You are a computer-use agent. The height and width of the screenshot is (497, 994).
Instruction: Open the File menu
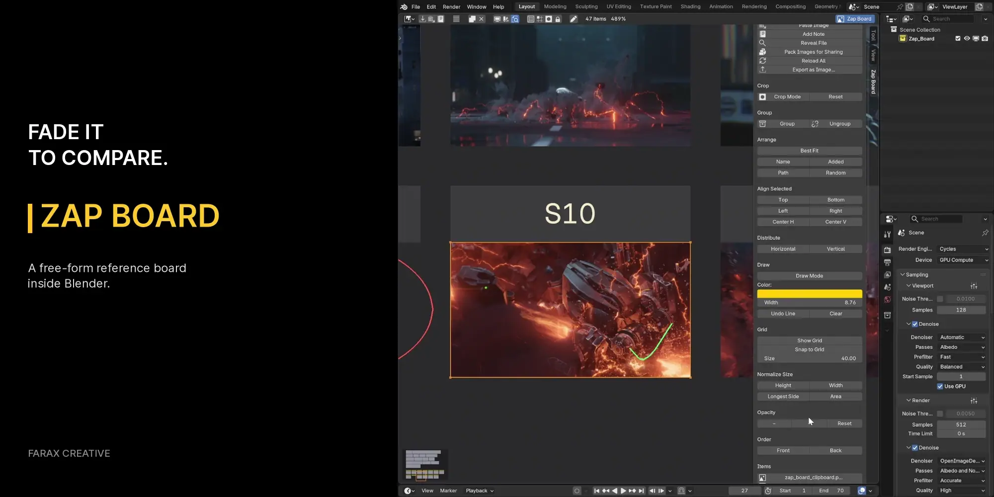[416, 7]
